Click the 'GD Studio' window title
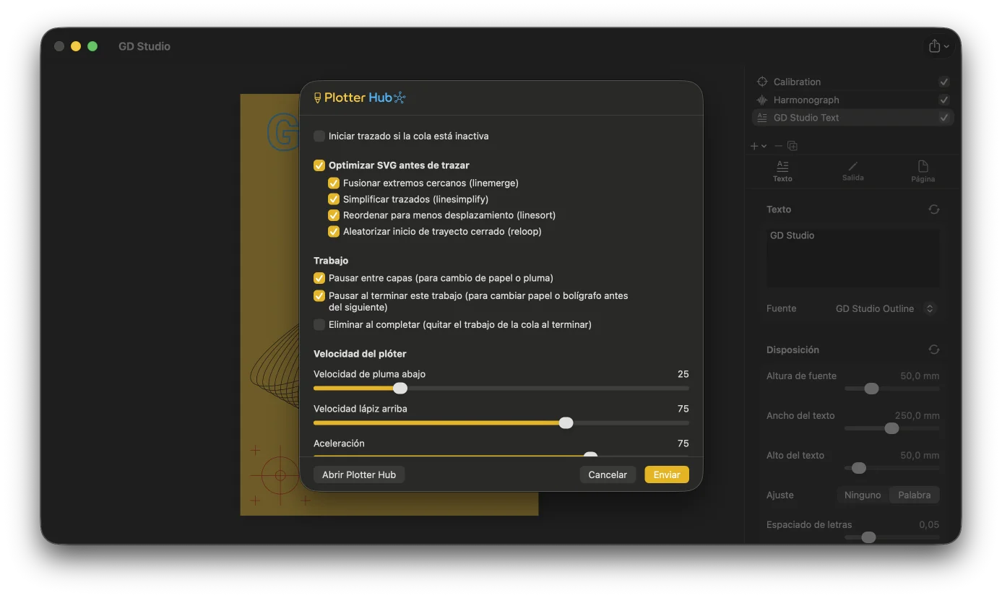The width and height of the screenshot is (1002, 598). pyautogui.click(x=144, y=46)
